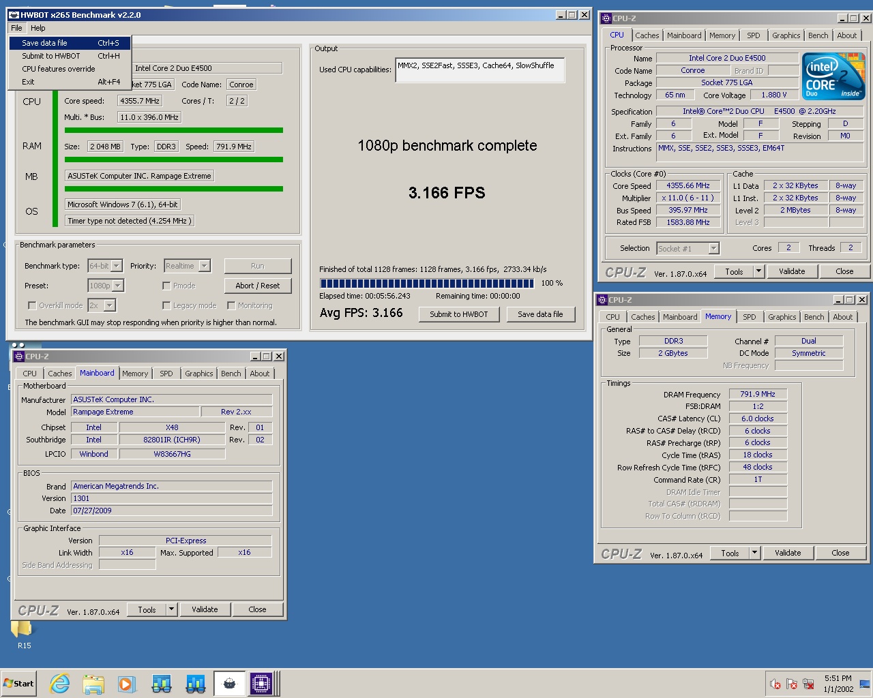
Task: Click the muted volume tray icon
Action: [x=775, y=684]
